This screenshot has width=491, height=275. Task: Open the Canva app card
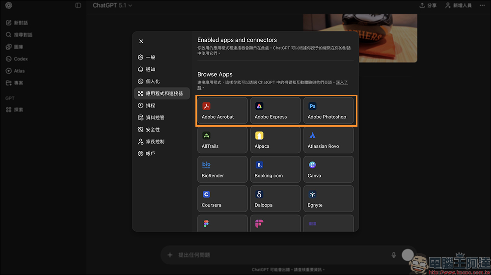click(x=328, y=169)
